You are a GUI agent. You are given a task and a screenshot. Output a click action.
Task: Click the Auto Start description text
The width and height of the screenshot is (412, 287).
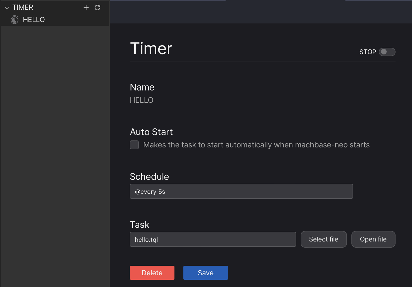tap(256, 145)
